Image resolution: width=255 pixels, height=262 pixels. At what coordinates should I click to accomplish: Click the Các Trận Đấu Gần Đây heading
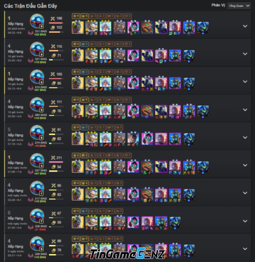(x=30, y=6)
